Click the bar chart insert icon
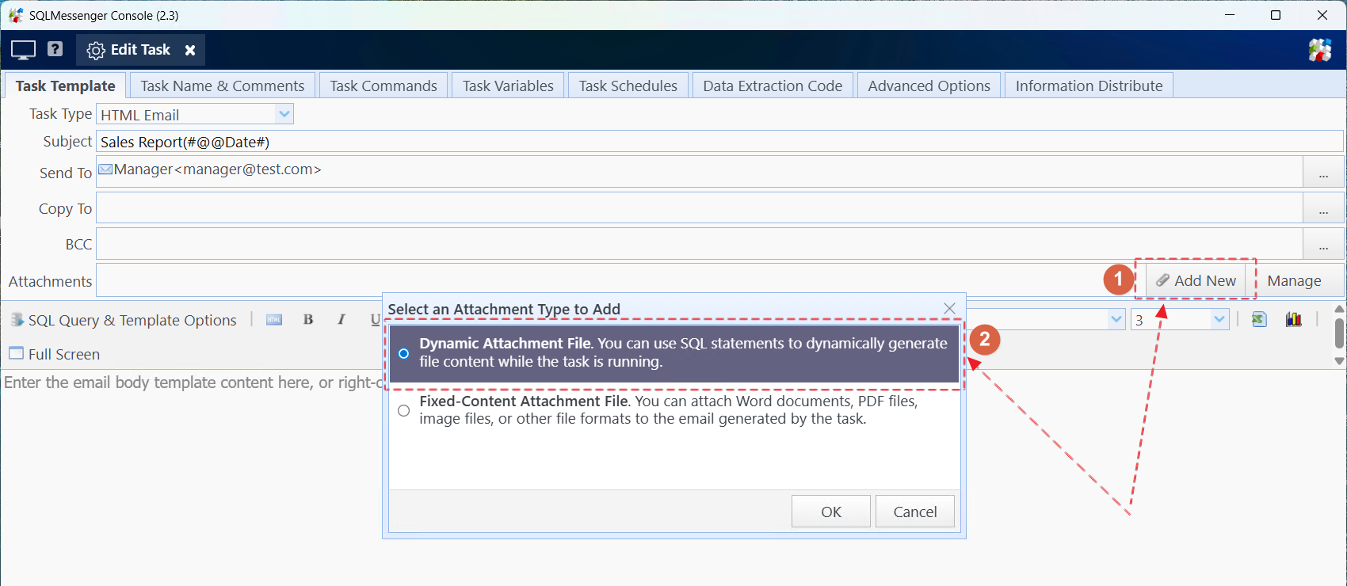Screen dimensions: 1347x586 (x=1293, y=319)
